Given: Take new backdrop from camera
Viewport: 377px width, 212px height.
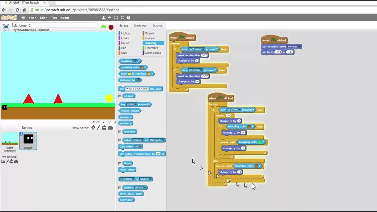Looking at the screenshot, I should click(x=16, y=161).
